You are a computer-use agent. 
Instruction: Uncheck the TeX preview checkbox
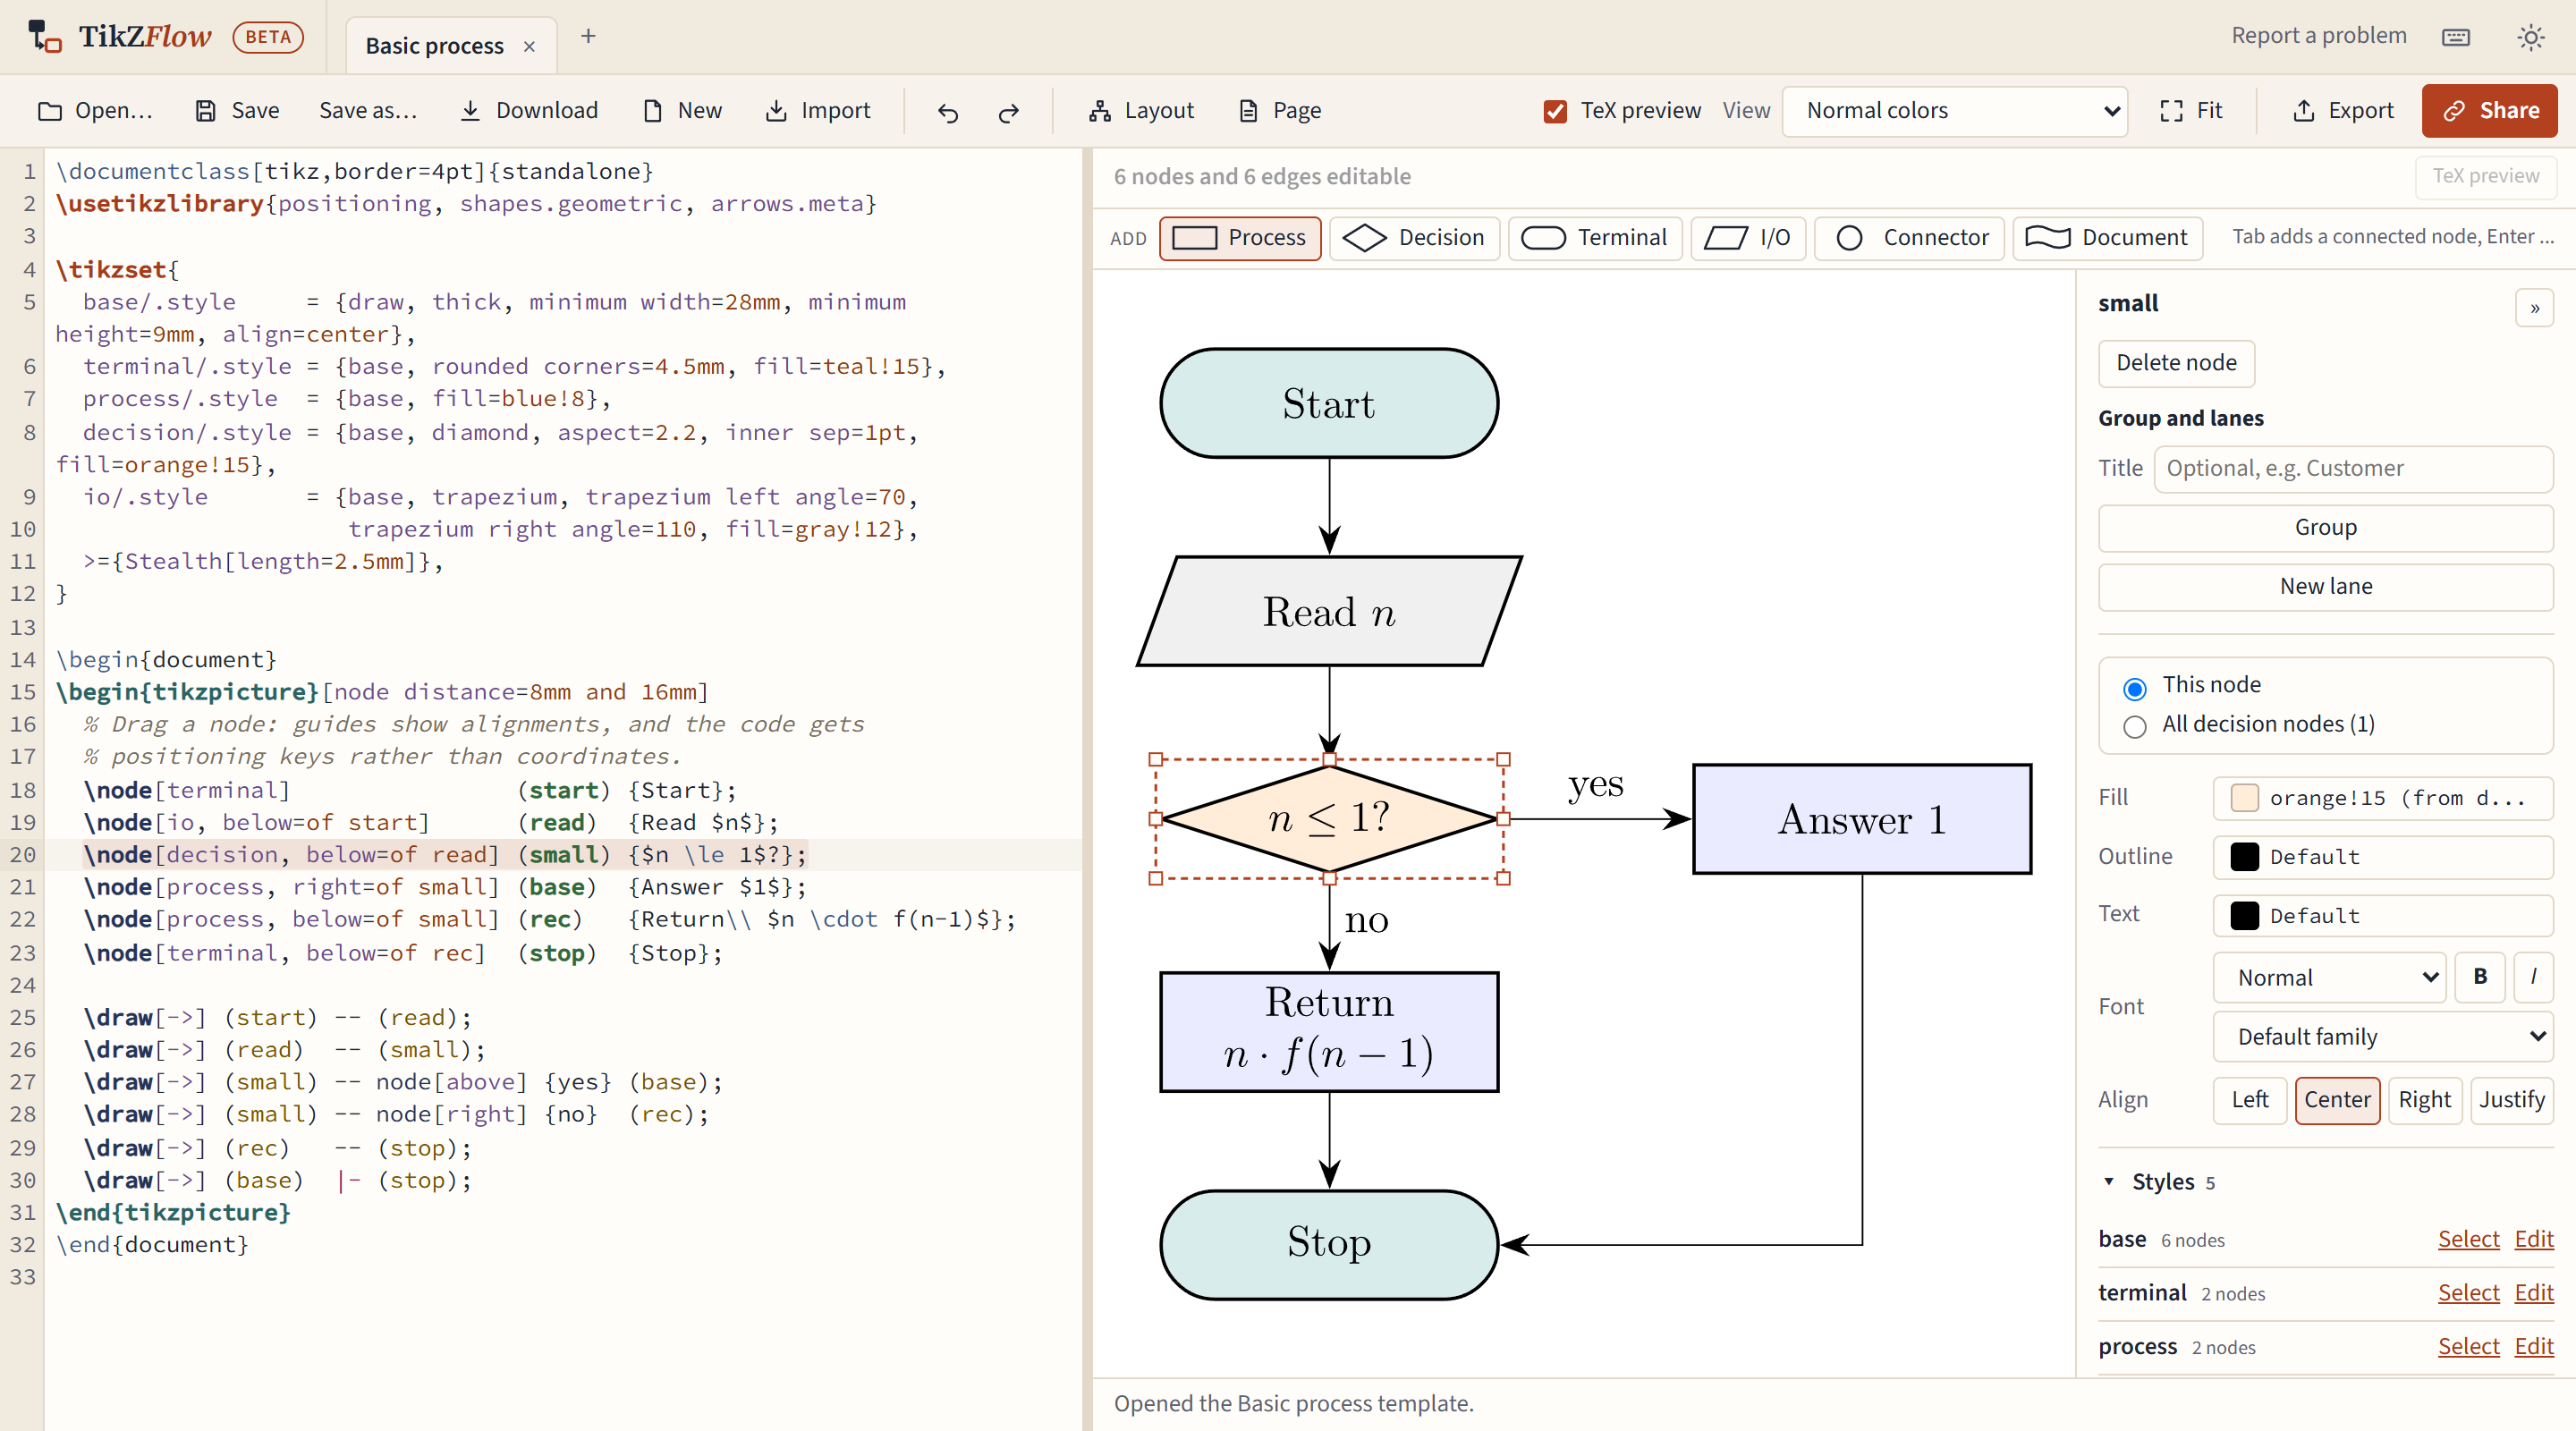[1555, 111]
